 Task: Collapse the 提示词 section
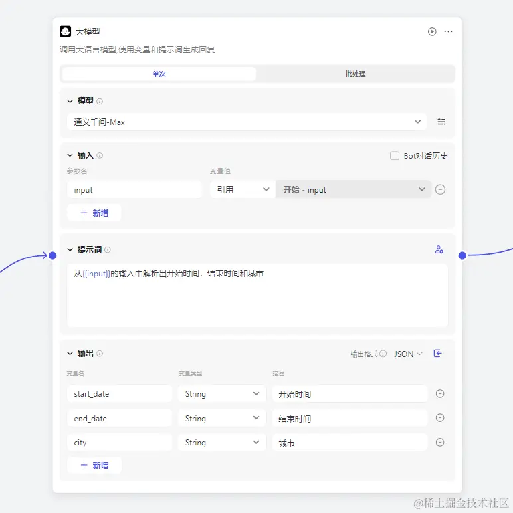[70, 249]
